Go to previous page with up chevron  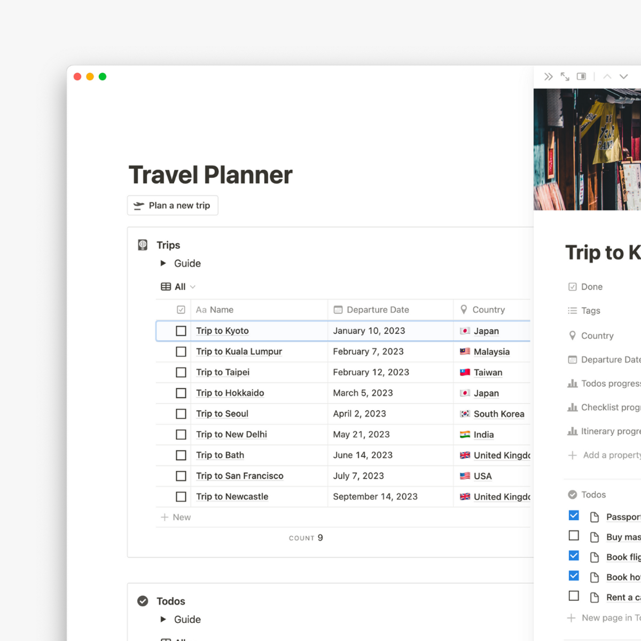pyautogui.click(x=607, y=77)
